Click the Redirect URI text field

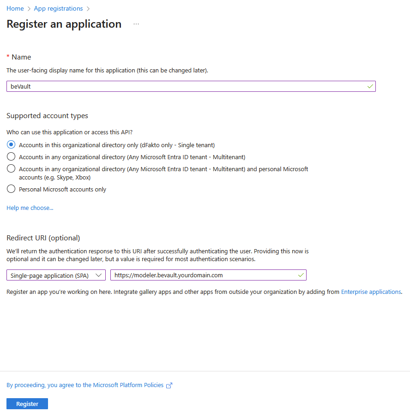pos(203,275)
